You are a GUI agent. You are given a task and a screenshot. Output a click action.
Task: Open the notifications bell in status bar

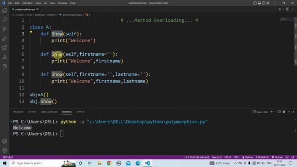click(x=293, y=157)
